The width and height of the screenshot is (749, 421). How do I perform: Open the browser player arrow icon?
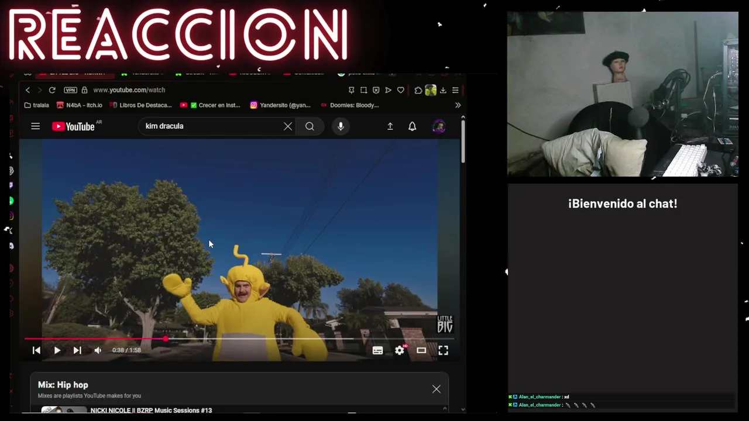pyautogui.click(x=388, y=90)
